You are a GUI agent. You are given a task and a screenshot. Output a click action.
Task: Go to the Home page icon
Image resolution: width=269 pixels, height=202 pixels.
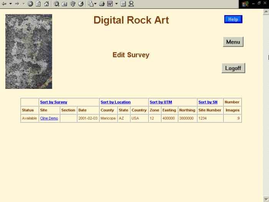pos(46,4)
